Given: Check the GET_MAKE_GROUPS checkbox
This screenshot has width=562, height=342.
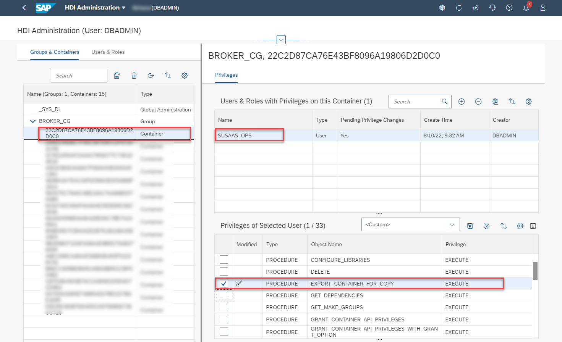Looking at the screenshot, I should (x=224, y=307).
